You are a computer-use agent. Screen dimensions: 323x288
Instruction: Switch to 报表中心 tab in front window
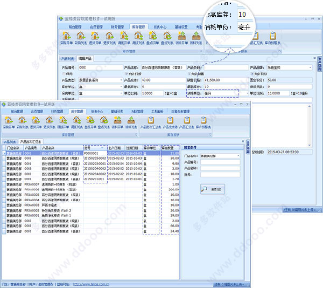[x=97, y=112]
